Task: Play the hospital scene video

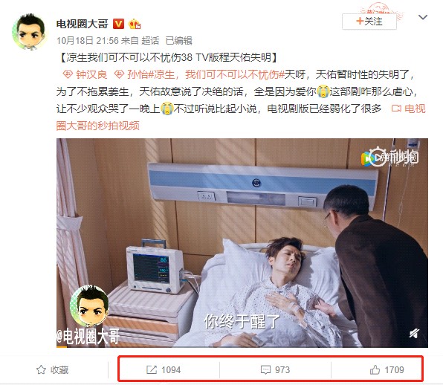Action: click(242, 243)
